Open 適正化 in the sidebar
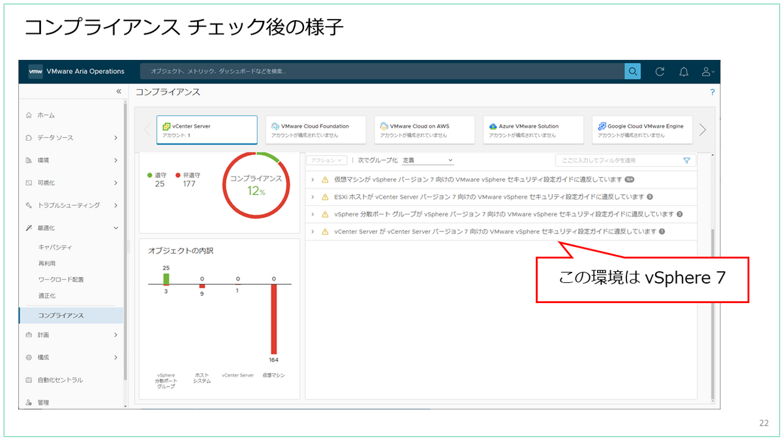This screenshot has height=440, width=783. pos(47,296)
